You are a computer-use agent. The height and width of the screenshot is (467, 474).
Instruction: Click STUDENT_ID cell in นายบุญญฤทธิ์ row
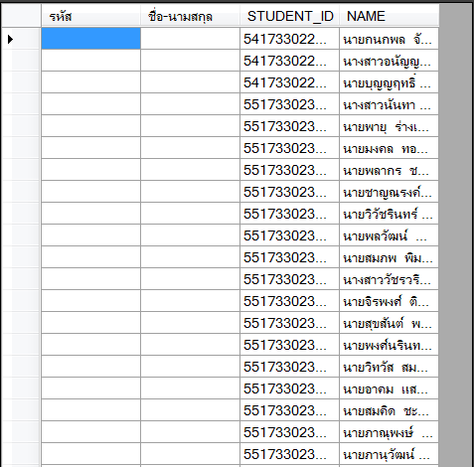pos(289,82)
